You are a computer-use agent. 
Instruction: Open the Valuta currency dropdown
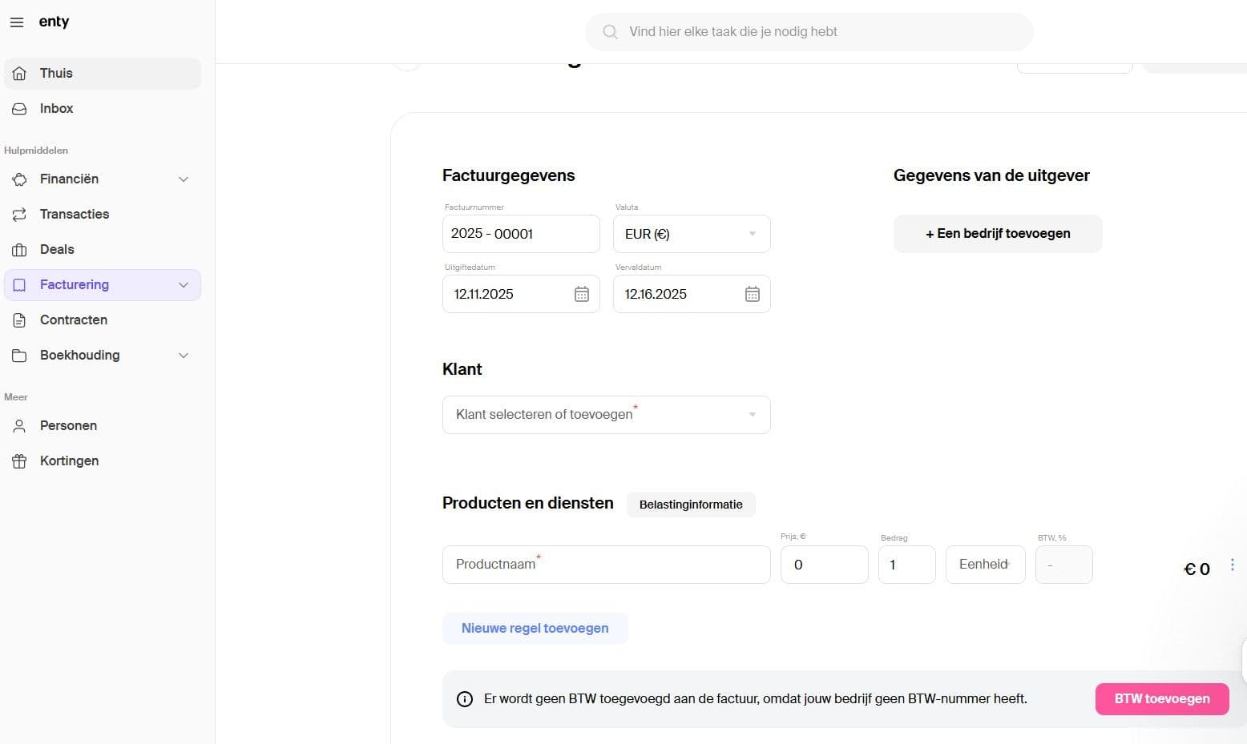coord(752,233)
